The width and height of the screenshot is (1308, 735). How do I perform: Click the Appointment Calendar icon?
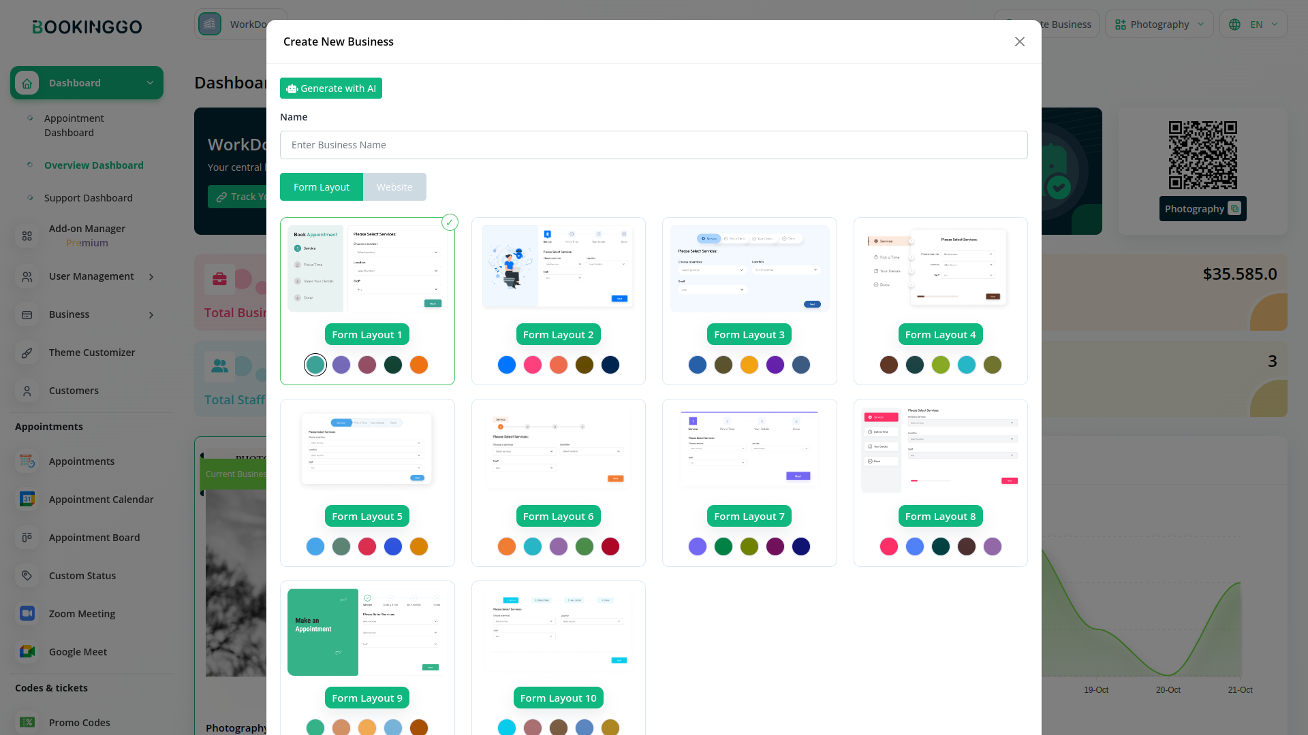tap(27, 499)
